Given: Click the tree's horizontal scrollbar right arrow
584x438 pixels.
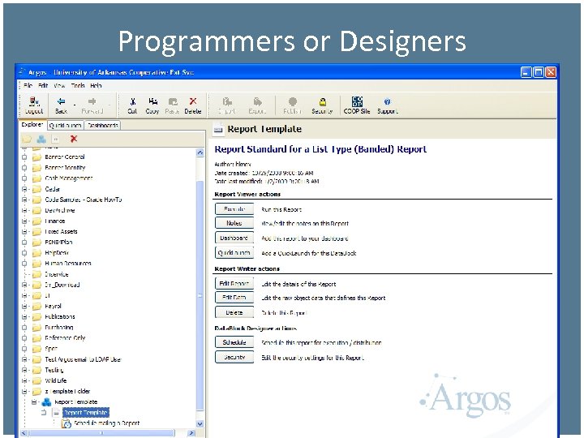Looking at the screenshot, I should (x=191, y=433).
